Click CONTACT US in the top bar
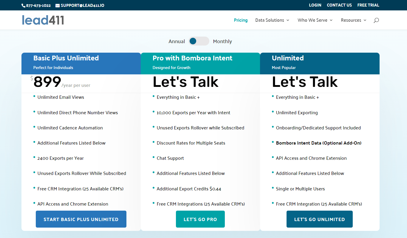Image resolution: width=407 pixels, height=238 pixels. tap(339, 5)
